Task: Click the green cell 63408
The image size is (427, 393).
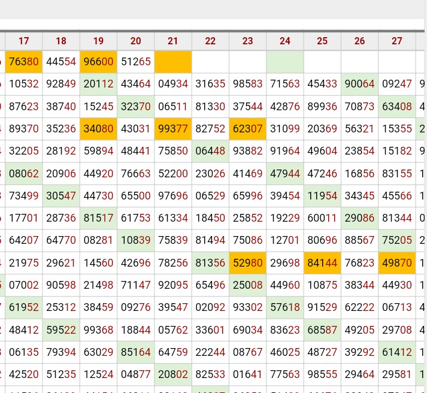Action: 397,106
